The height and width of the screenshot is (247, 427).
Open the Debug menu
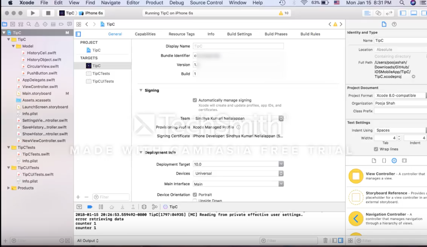coord(177,3)
